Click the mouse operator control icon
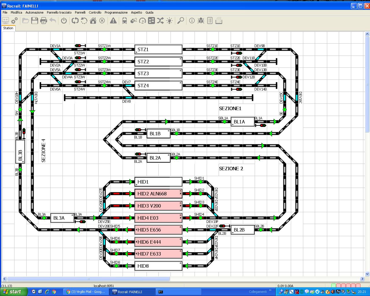Viewport: 370px width, 296px height. pos(134,21)
